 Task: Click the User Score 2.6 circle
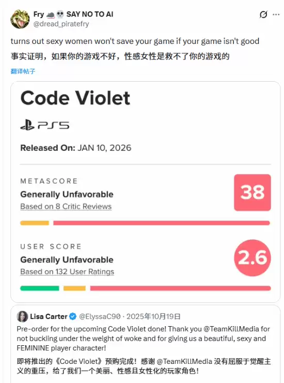(x=253, y=258)
